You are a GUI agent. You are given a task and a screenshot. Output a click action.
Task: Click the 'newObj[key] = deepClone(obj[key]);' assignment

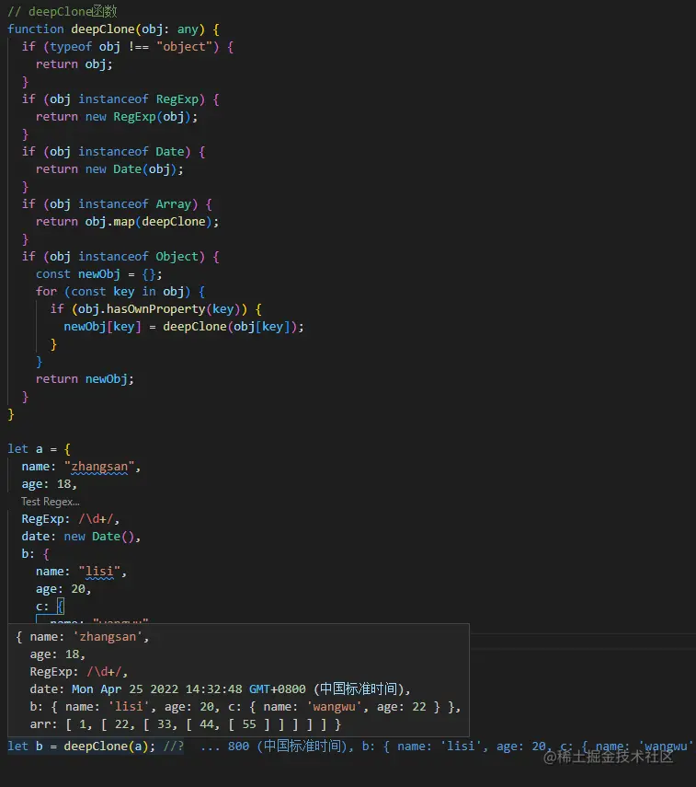coord(184,327)
